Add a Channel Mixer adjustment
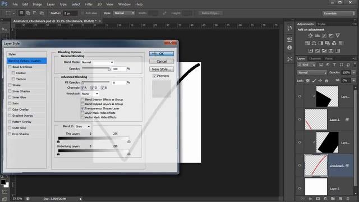The height and width of the screenshot is (202, 359). click(334, 43)
